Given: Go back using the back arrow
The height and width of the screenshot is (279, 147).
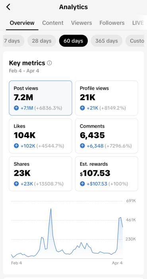Looking at the screenshot, I should [8, 7].
